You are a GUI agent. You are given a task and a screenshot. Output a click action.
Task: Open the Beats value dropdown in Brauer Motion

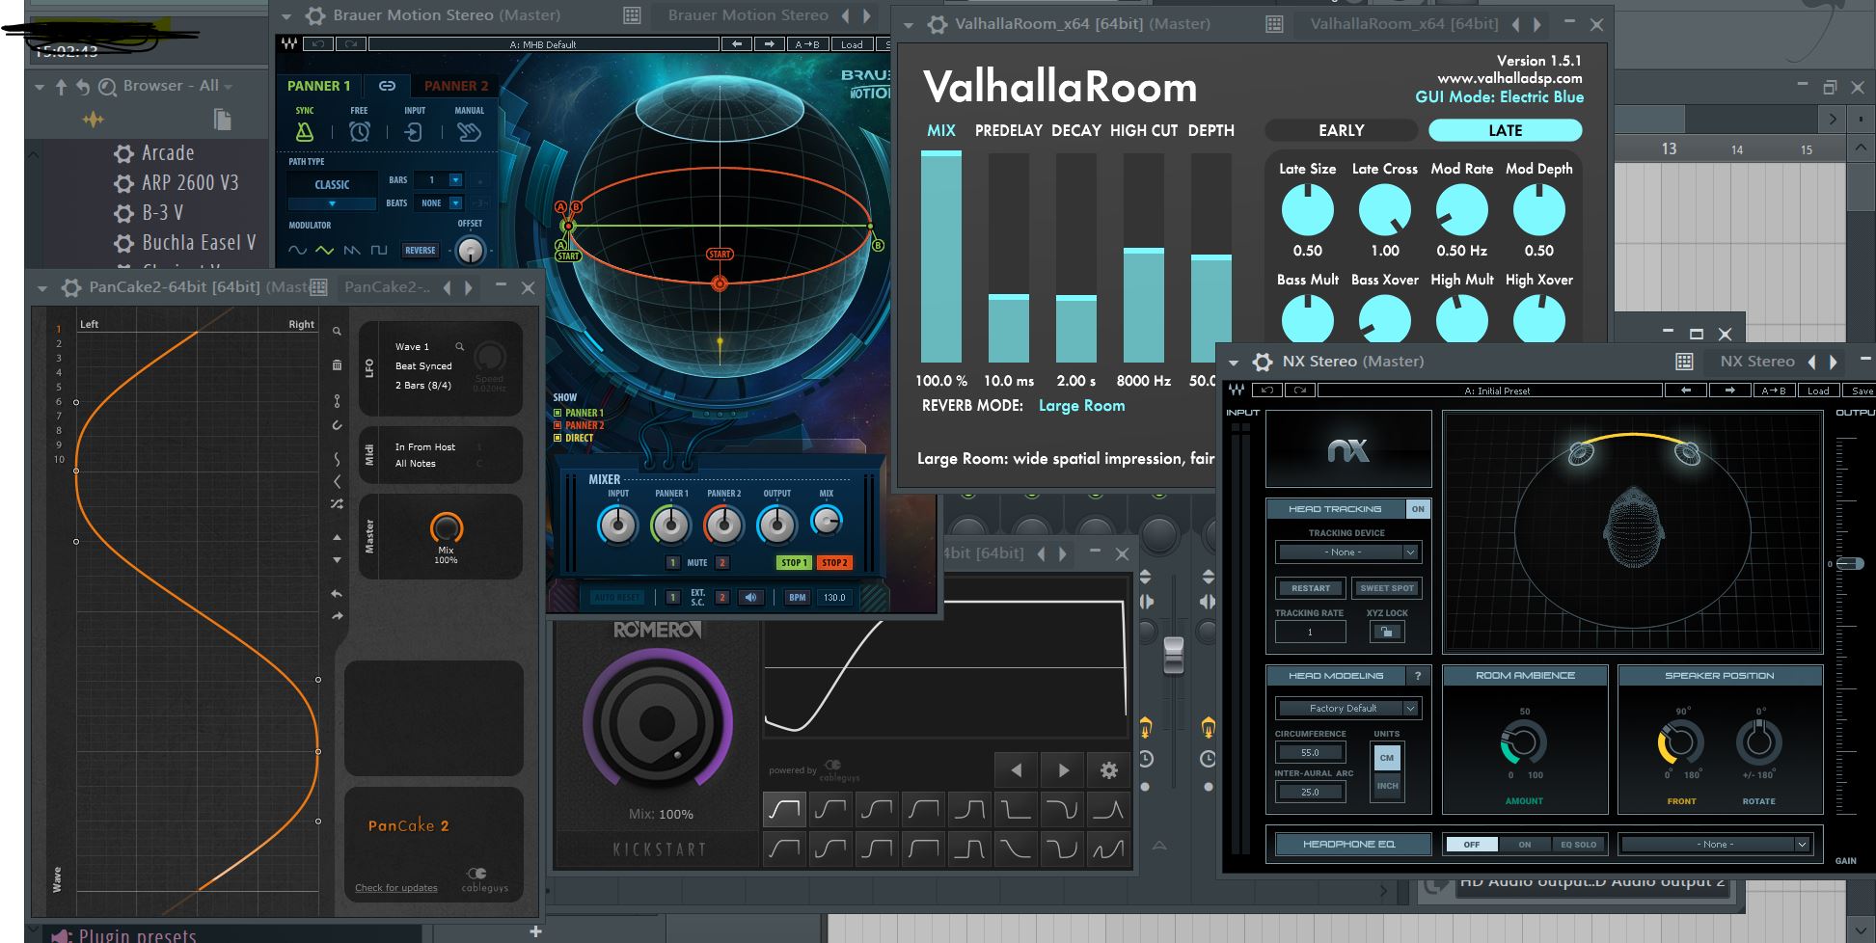pos(455,202)
